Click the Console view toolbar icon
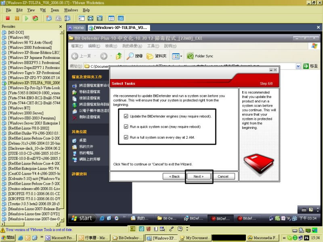 click(x=121, y=18)
